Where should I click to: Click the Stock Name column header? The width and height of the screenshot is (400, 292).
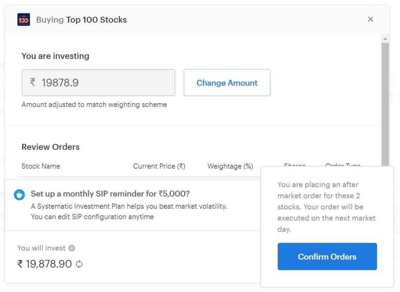41,166
